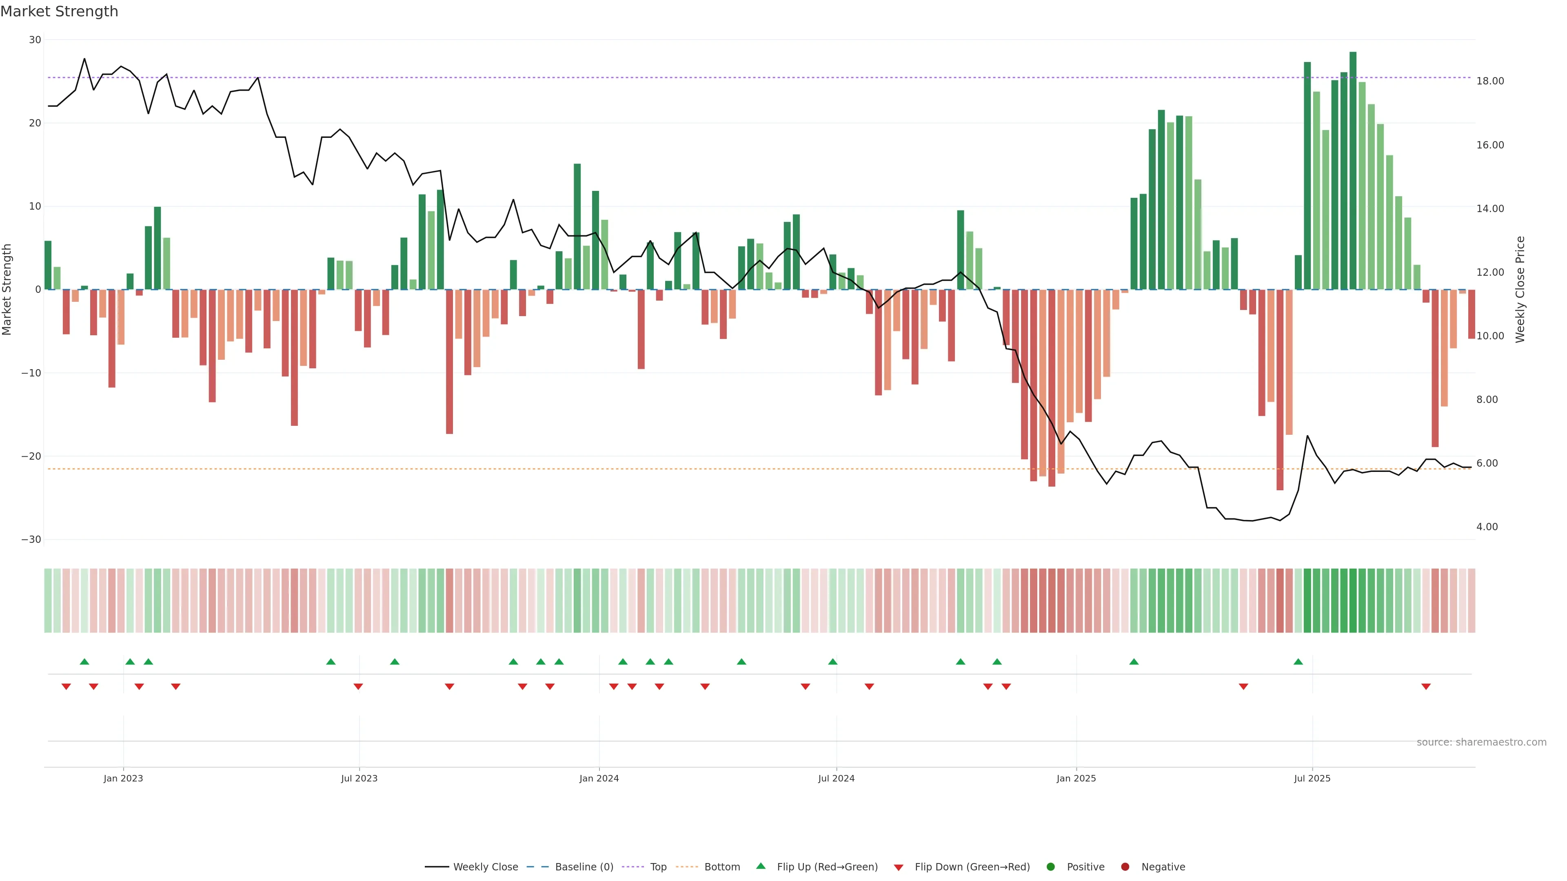Click the Jul 2025 x-axis label
Image resolution: width=1567 pixels, height=881 pixels.
1312,778
